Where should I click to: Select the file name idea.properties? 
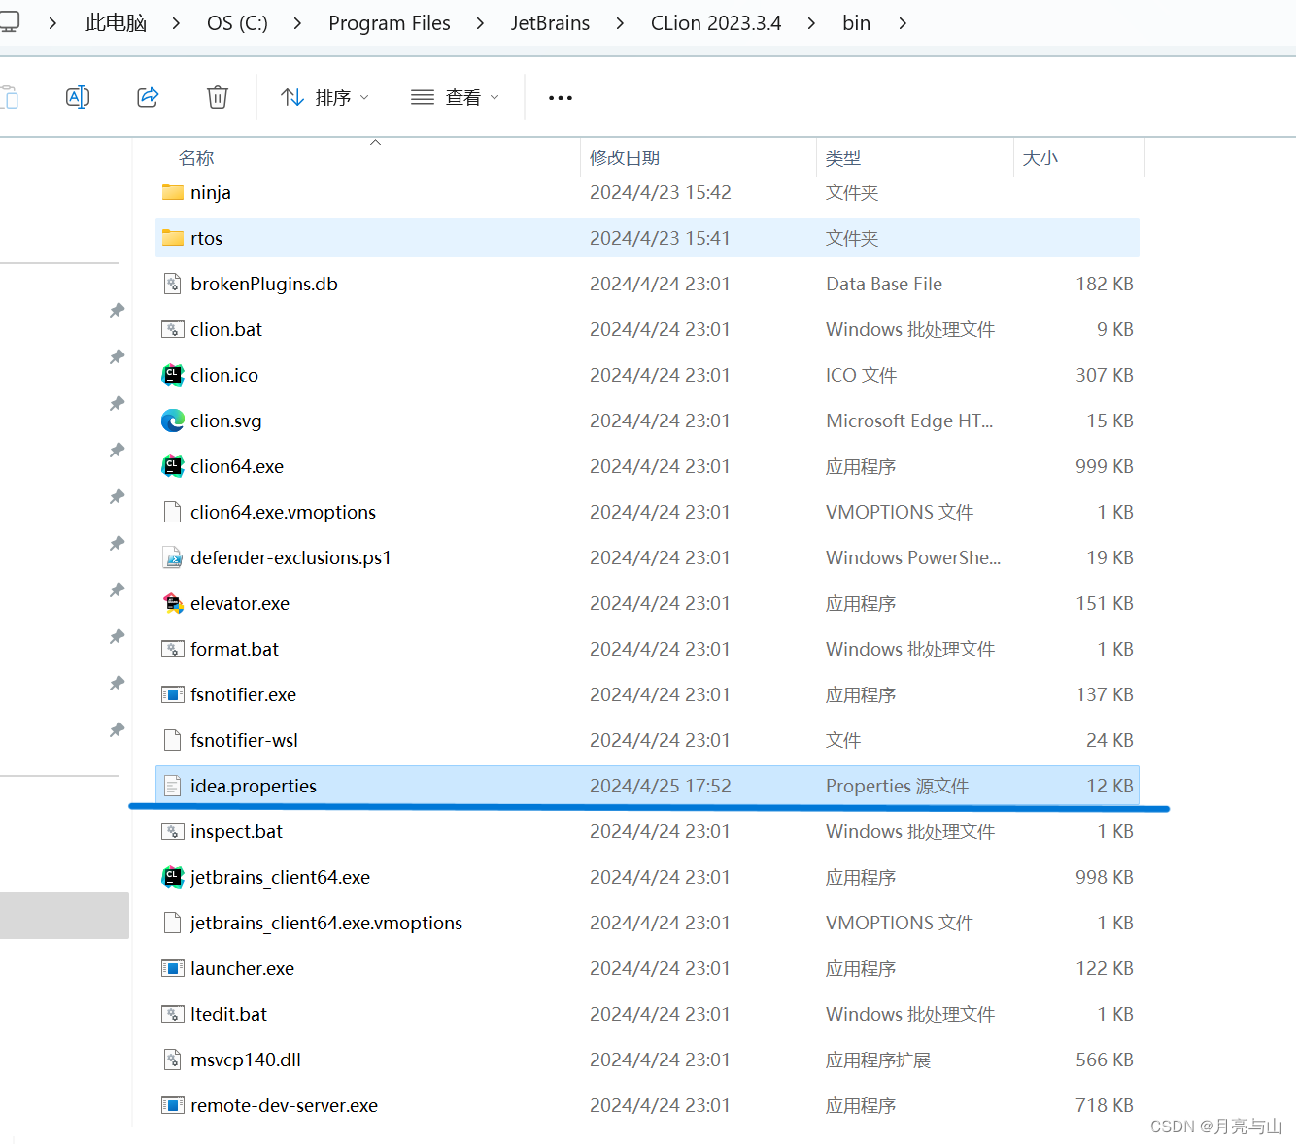(x=254, y=786)
